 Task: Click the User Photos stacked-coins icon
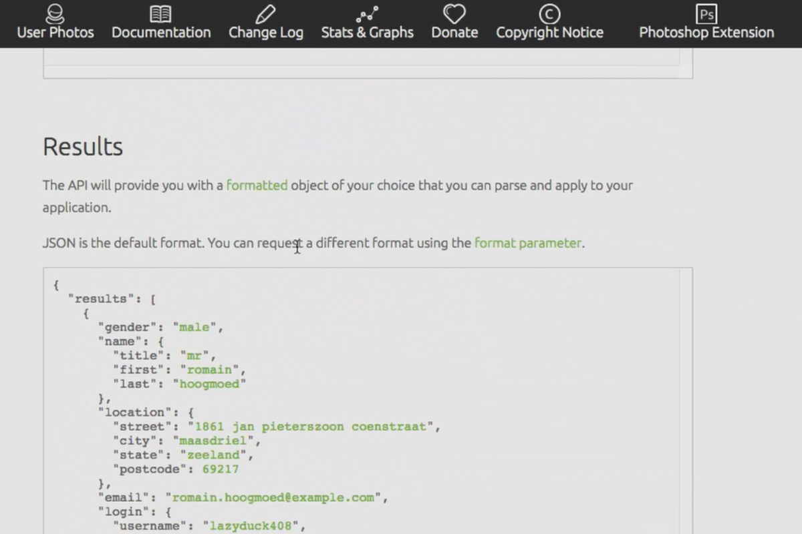(x=55, y=13)
